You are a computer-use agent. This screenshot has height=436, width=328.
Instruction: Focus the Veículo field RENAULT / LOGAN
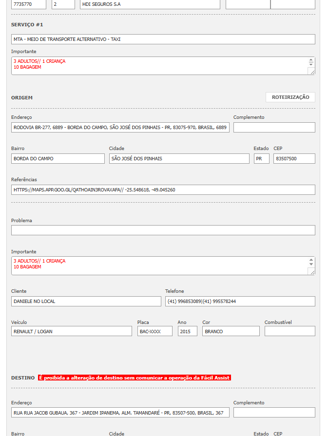[71, 331]
